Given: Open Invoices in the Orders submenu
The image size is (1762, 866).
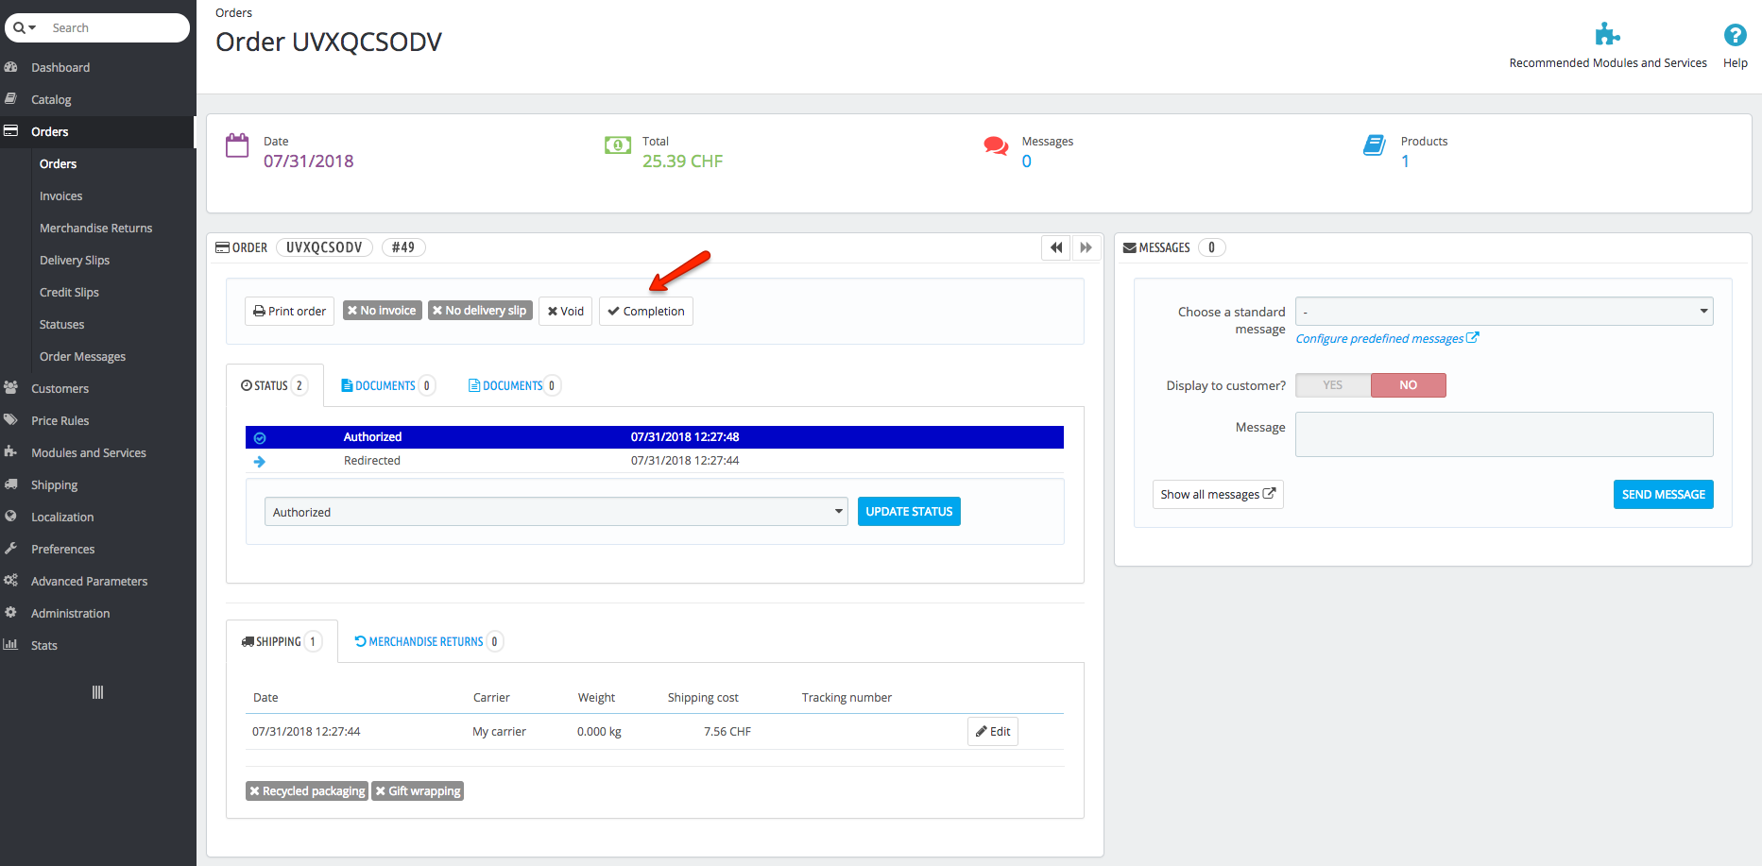Looking at the screenshot, I should pos(60,195).
